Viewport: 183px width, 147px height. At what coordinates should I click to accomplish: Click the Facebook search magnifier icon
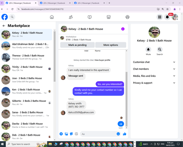click(12, 17)
